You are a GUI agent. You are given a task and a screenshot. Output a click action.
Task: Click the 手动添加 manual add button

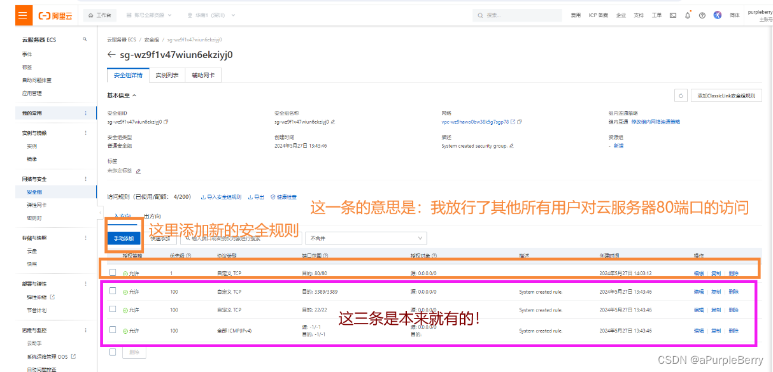coord(125,238)
